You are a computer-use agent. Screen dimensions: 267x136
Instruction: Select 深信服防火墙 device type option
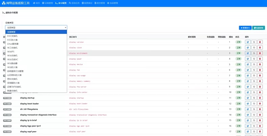point(36,83)
